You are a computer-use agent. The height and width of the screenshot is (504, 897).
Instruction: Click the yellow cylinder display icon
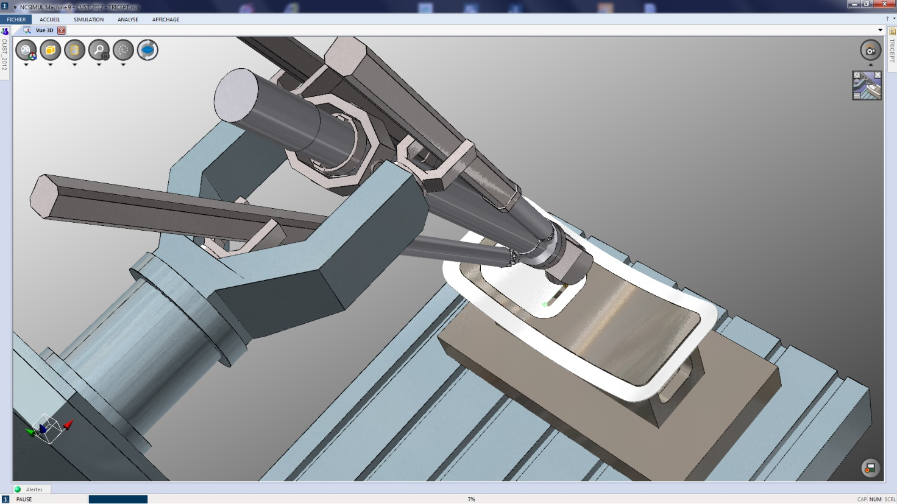pos(75,50)
